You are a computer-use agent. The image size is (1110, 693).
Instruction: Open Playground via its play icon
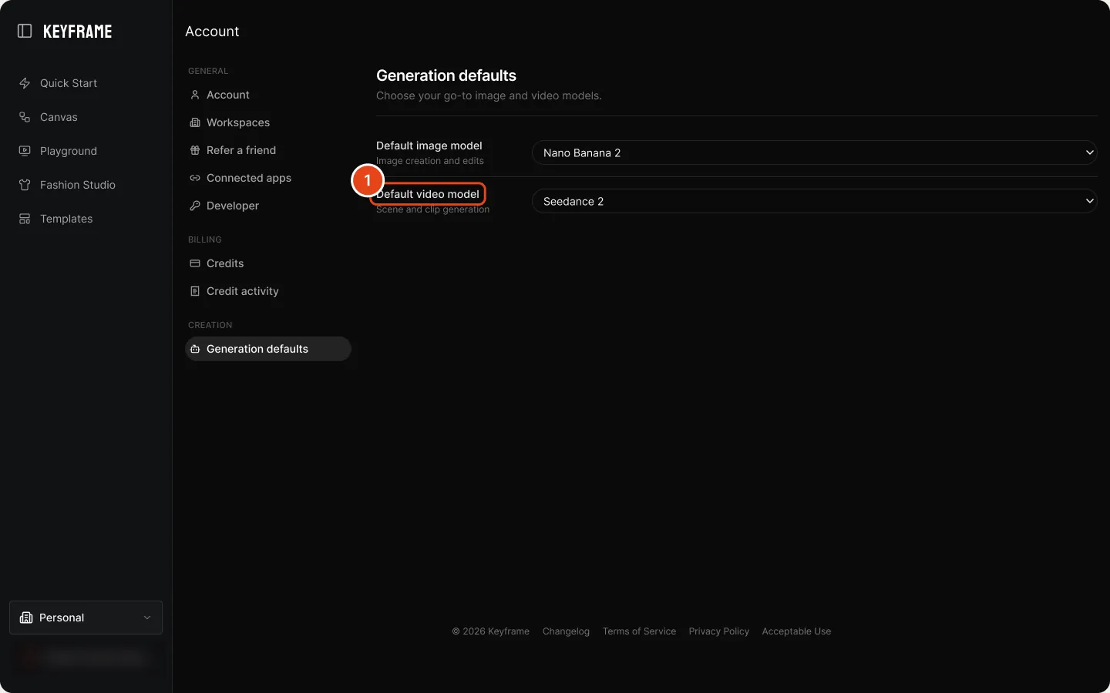click(25, 151)
